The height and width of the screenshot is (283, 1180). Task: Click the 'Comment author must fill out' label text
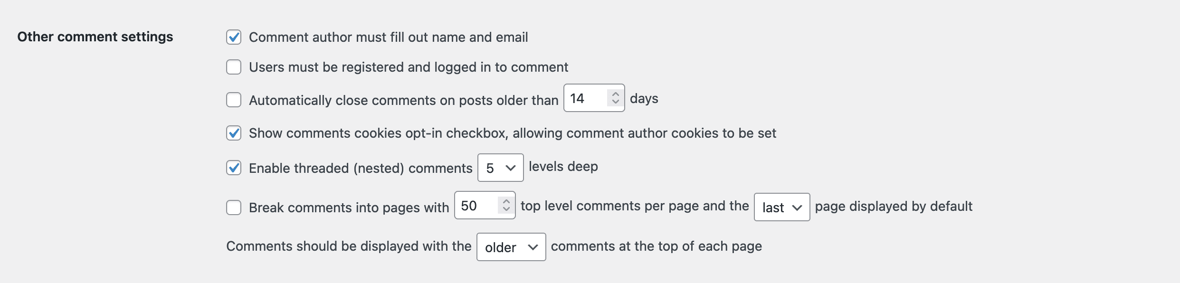click(x=389, y=37)
